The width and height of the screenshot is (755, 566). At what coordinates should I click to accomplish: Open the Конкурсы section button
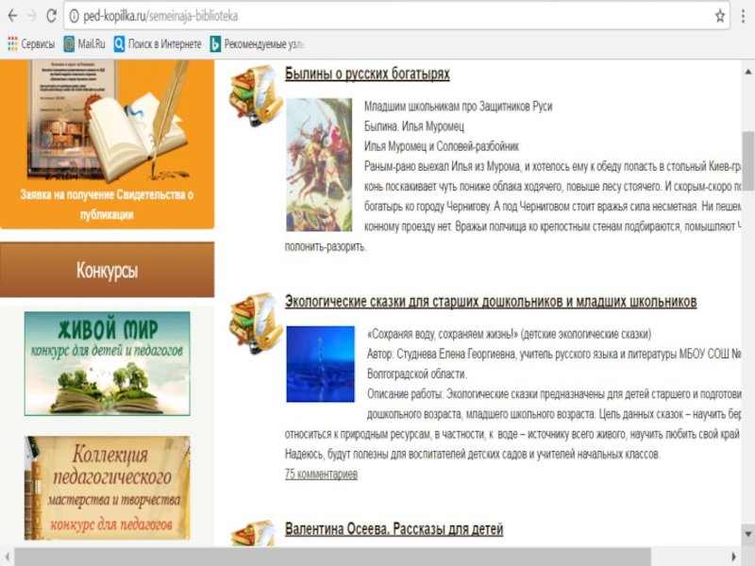pos(107,270)
